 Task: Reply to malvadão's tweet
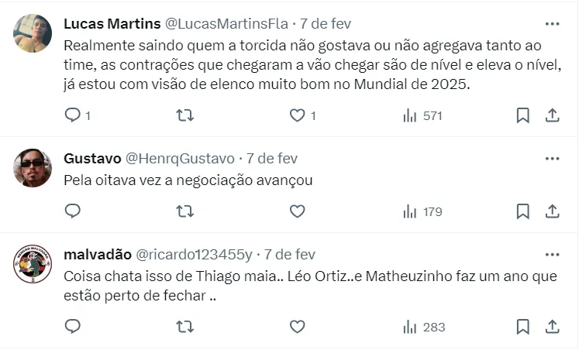tap(73, 327)
